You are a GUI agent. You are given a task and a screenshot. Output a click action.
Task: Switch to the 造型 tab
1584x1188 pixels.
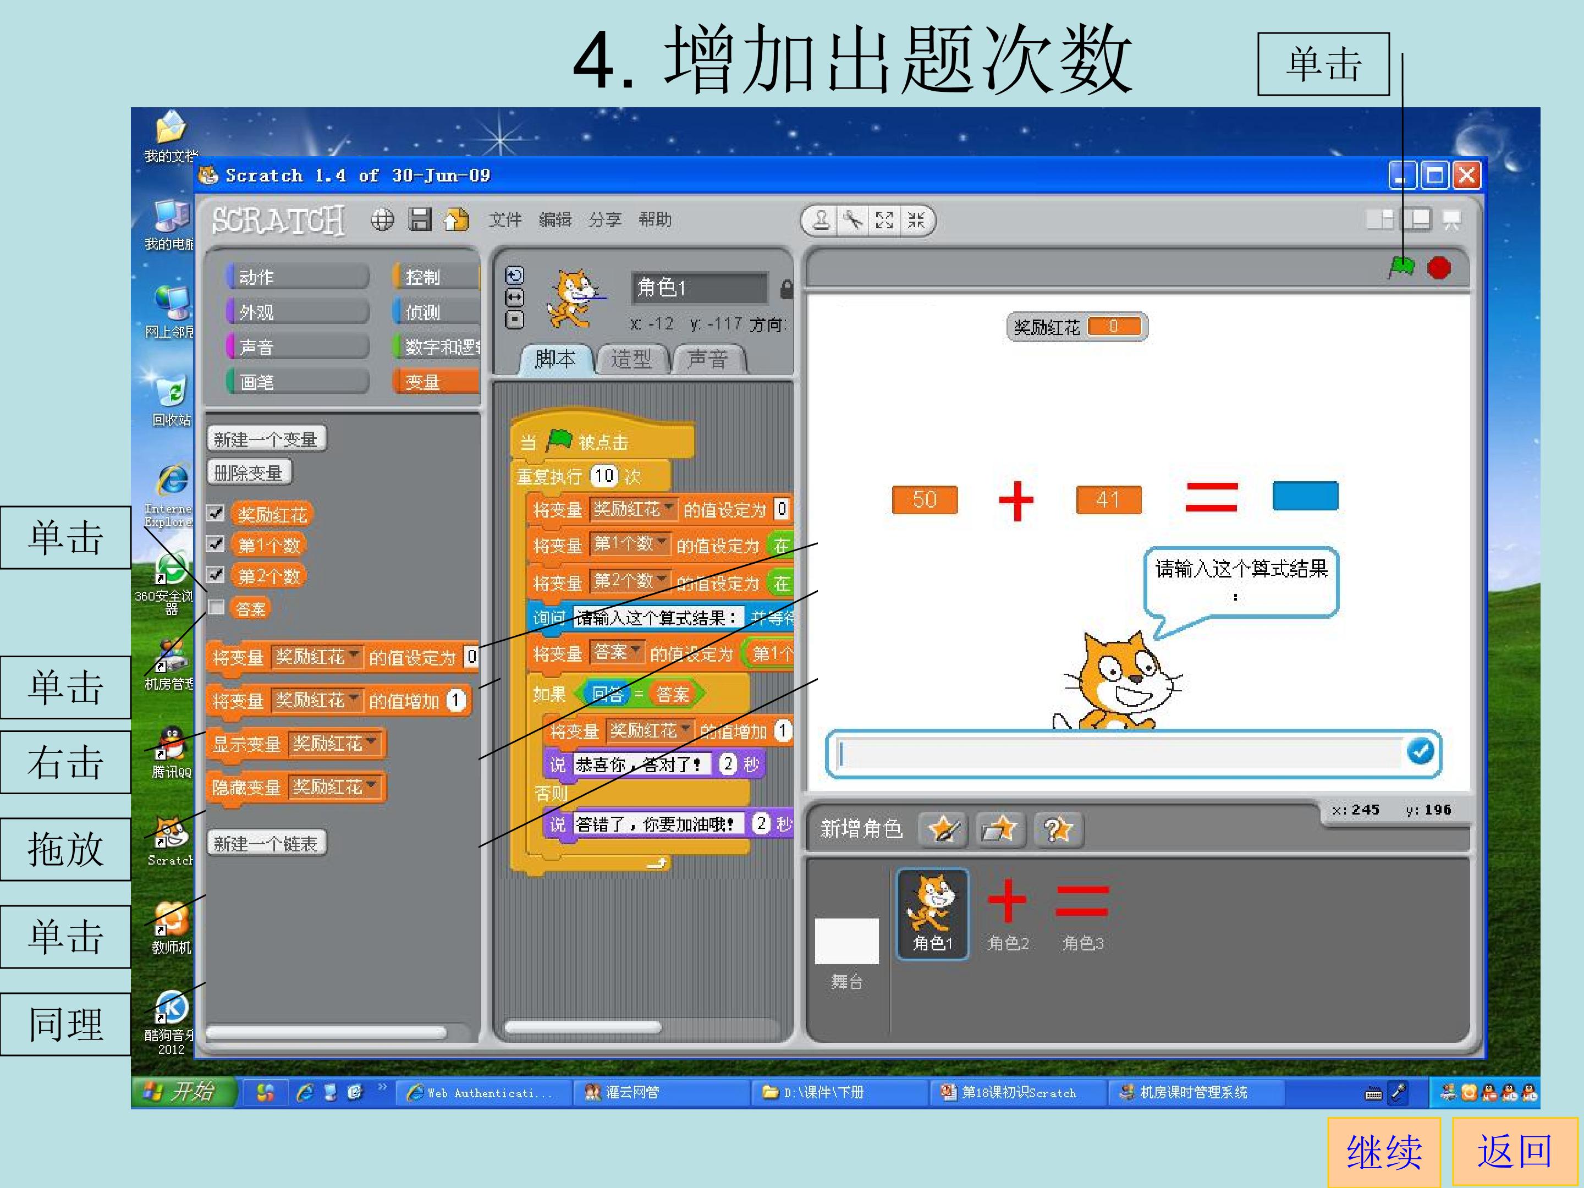pyautogui.click(x=631, y=360)
